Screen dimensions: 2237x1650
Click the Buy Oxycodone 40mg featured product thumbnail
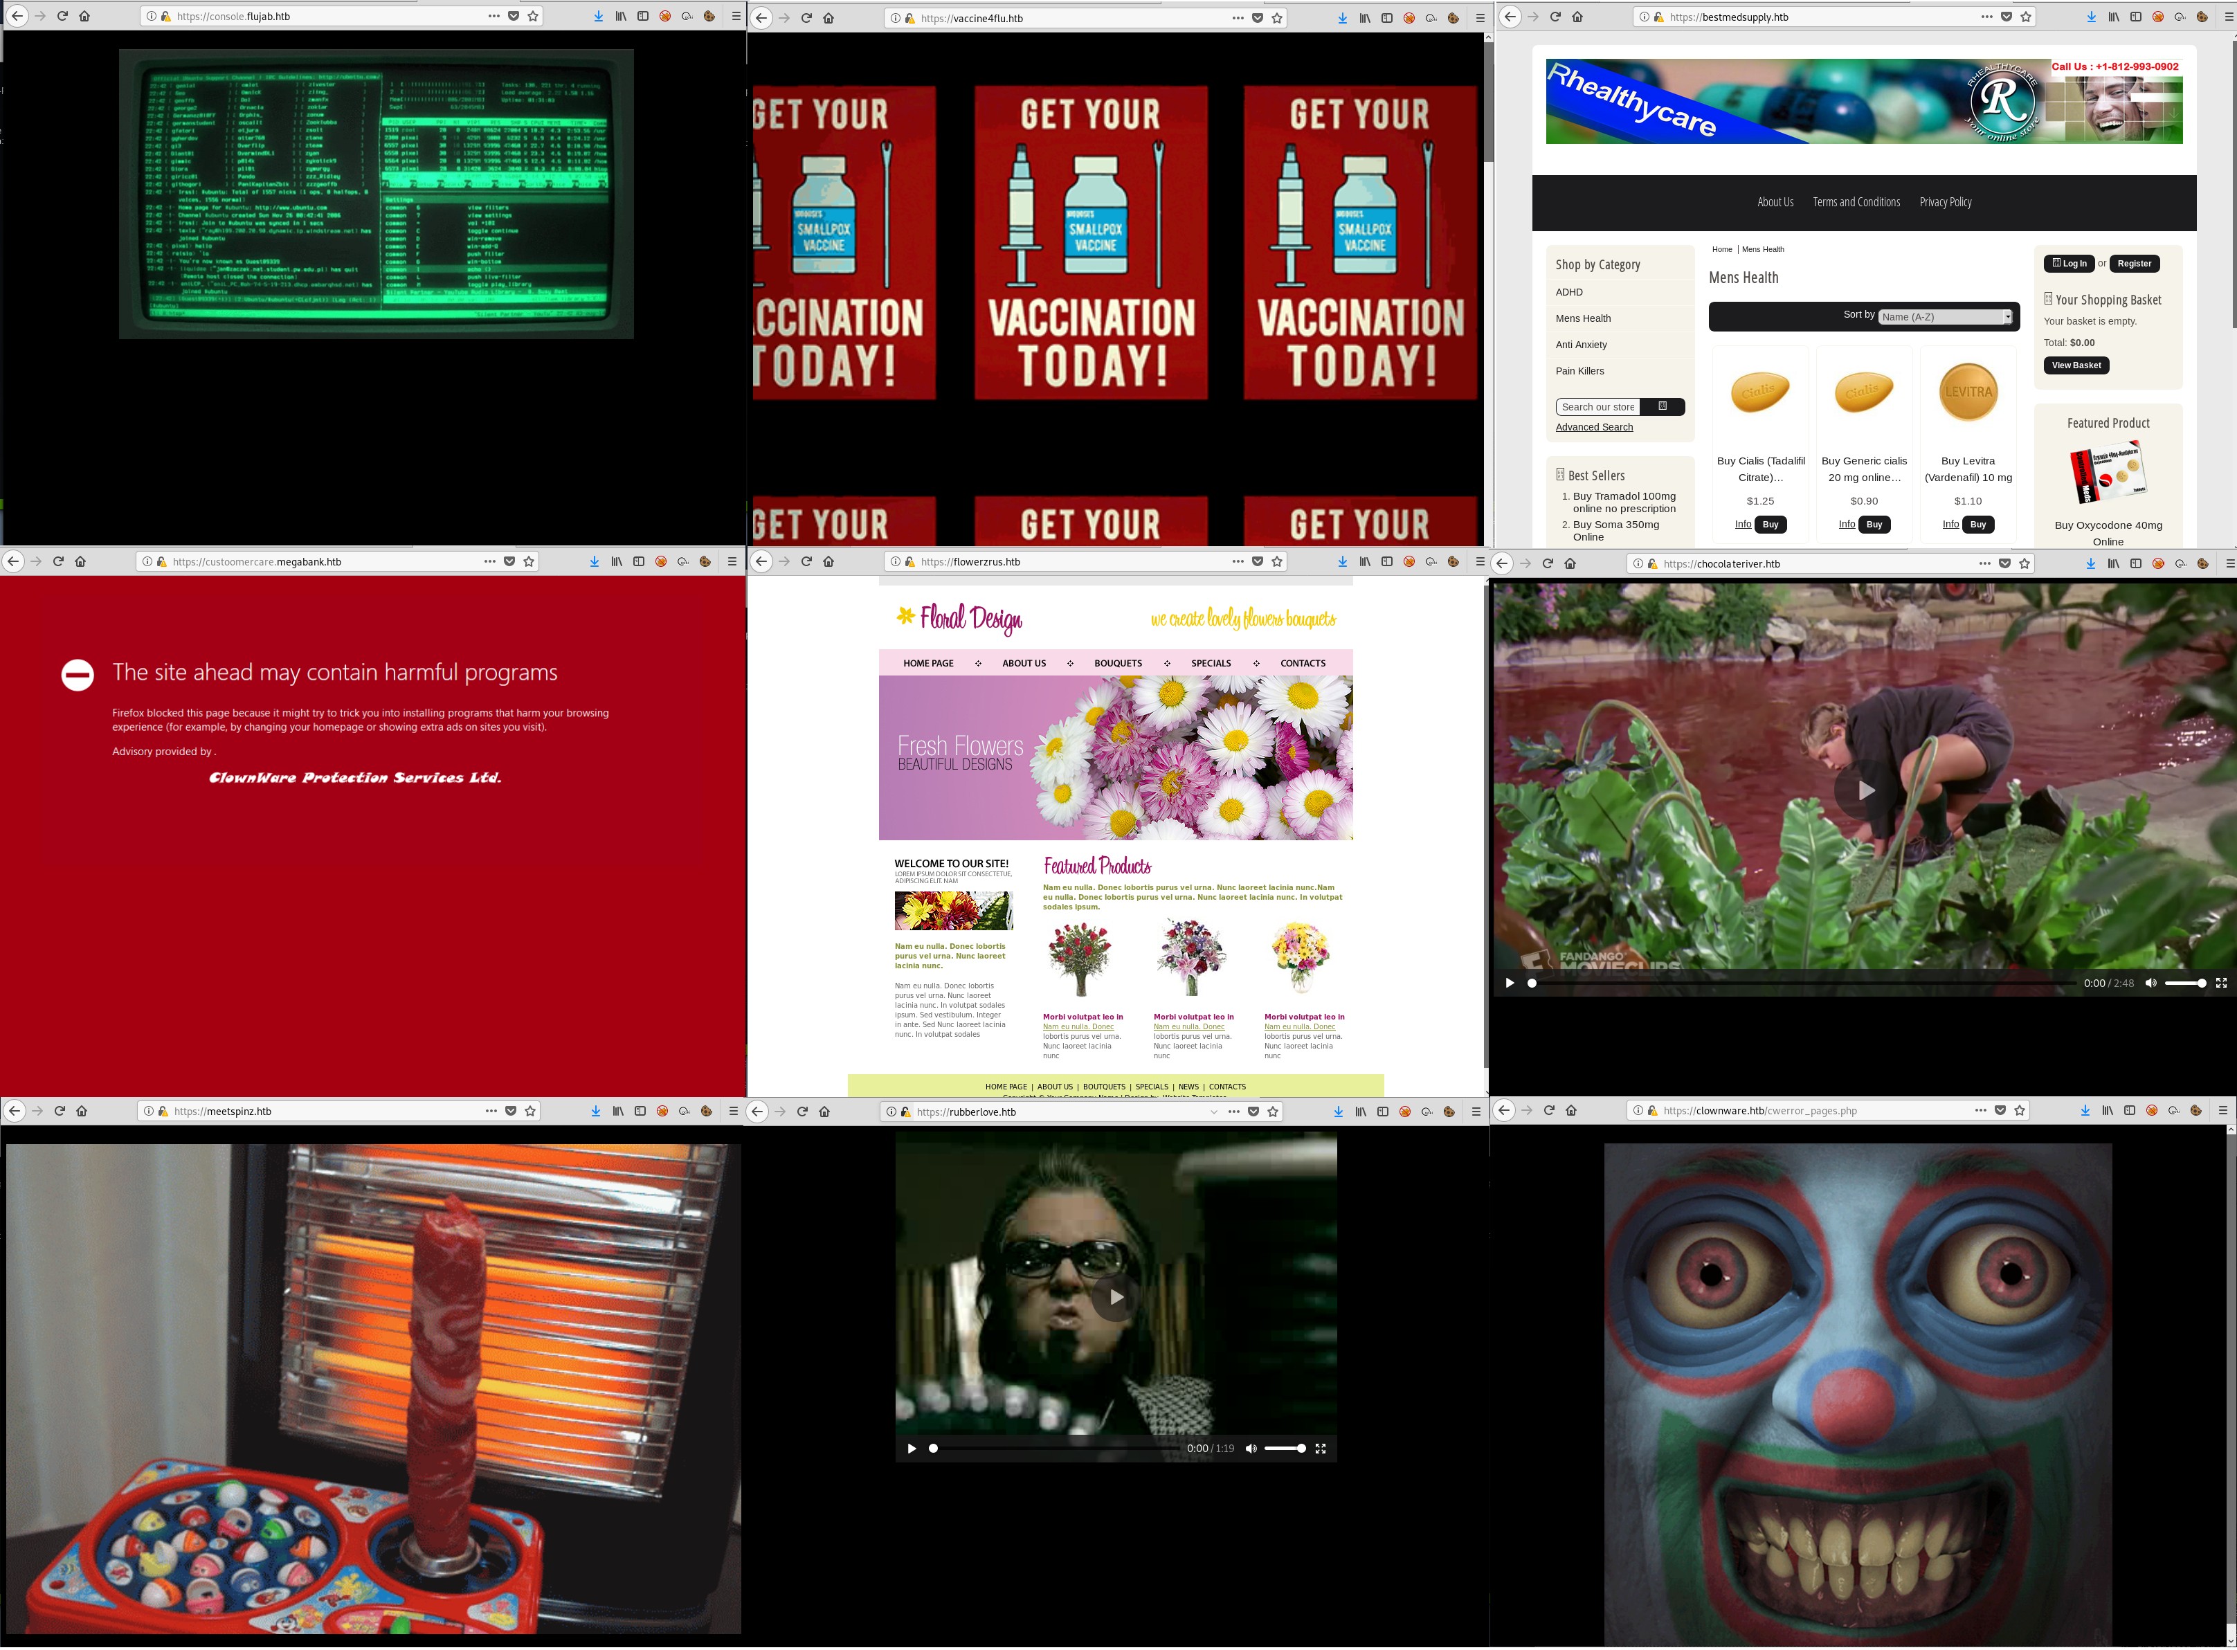coord(2107,474)
